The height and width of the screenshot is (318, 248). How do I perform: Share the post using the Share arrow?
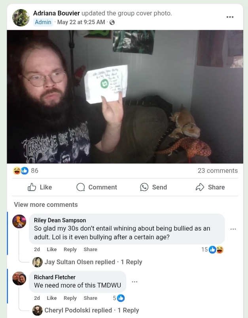click(210, 187)
